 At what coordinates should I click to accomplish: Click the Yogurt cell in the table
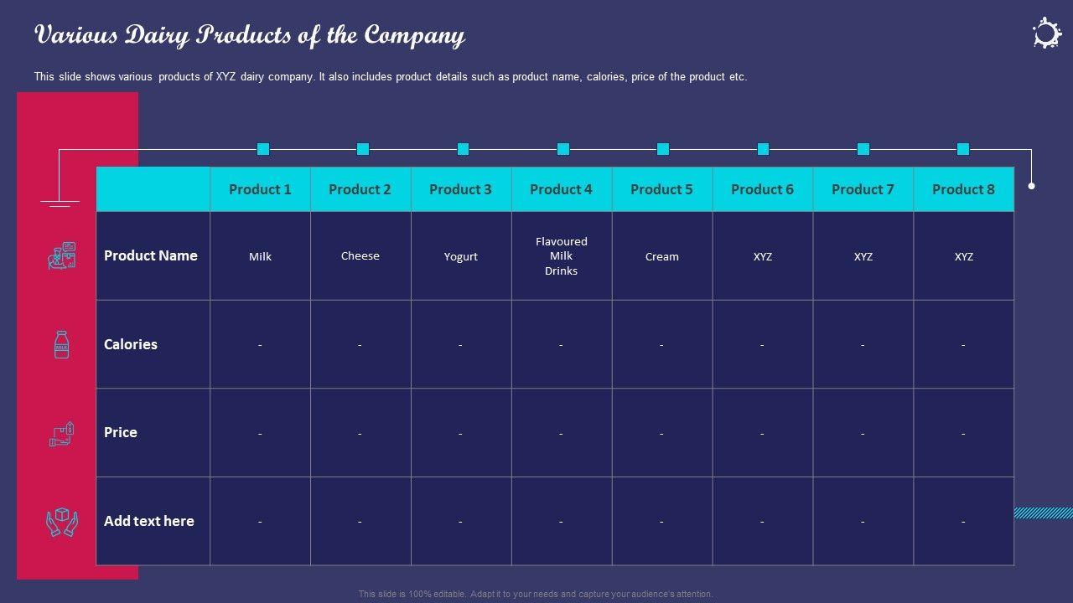pyautogui.click(x=460, y=256)
